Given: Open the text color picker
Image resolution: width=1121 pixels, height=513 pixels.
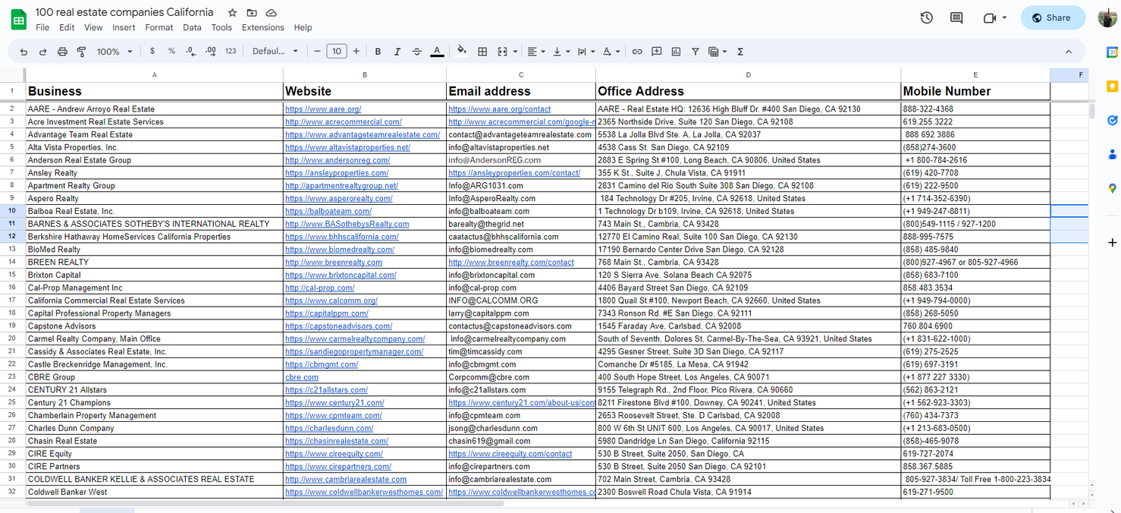Looking at the screenshot, I should pyautogui.click(x=437, y=52).
